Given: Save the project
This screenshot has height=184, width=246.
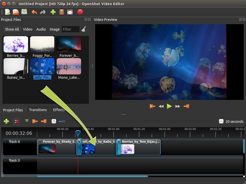Looking at the screenshot, I should tap(24, 12).
